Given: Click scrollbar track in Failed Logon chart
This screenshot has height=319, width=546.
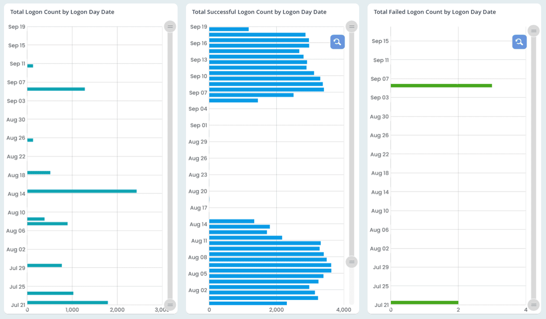Looking at the screenshot, I should point(534,167).
